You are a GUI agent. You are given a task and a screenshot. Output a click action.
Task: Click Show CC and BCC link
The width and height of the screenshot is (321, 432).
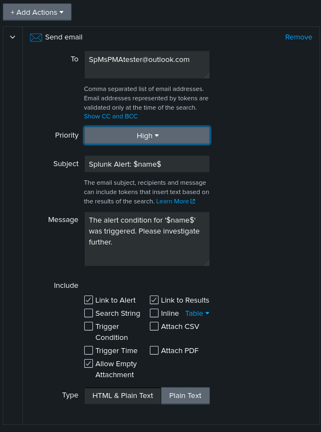click(x=111, y=116)
